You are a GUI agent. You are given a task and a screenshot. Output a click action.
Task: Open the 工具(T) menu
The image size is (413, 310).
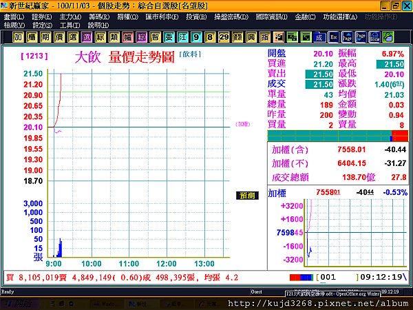point(70,25)
